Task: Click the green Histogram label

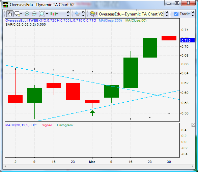Action: (x=66, y=125)
